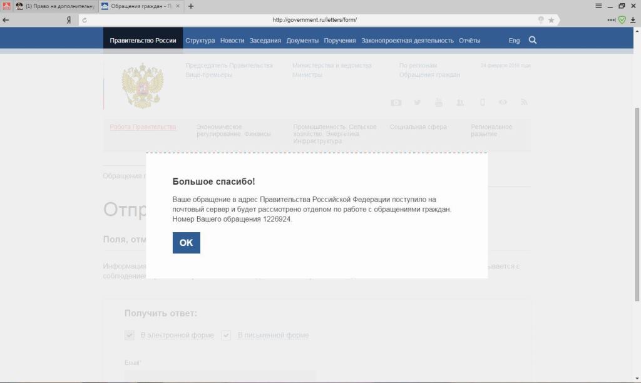Open the browser downloads arrow icon
The image size is (641, 383).
(633, 20)
